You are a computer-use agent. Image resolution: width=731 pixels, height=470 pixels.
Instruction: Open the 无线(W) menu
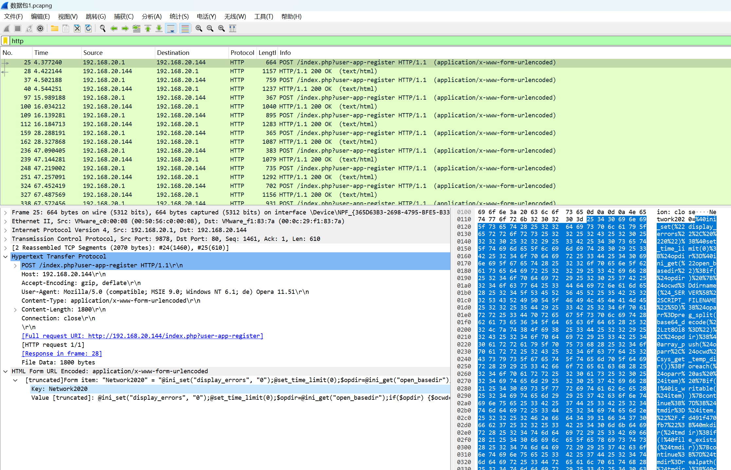tap(235, 17)
